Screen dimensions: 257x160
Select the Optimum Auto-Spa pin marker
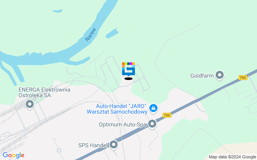click(152, 124)
